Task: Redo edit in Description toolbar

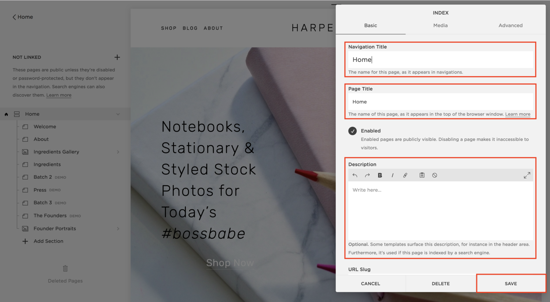Action: point(367,175)
